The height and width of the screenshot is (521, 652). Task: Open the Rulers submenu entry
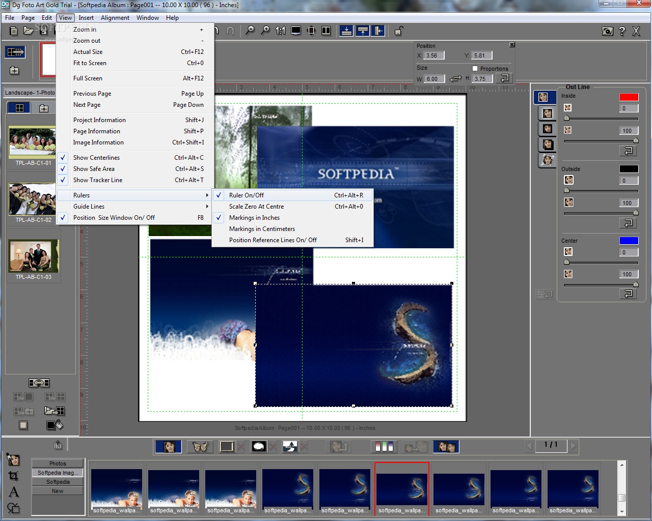point(135,195)
